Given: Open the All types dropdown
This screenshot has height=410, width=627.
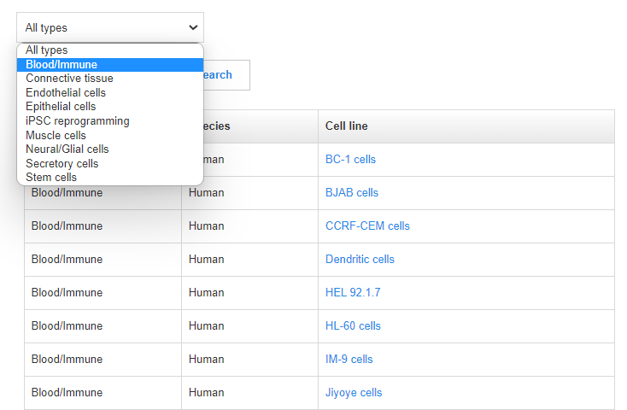Looking at the screenshot, I should 110,27.
